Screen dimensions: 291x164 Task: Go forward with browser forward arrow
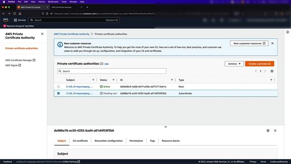[9, 14]
